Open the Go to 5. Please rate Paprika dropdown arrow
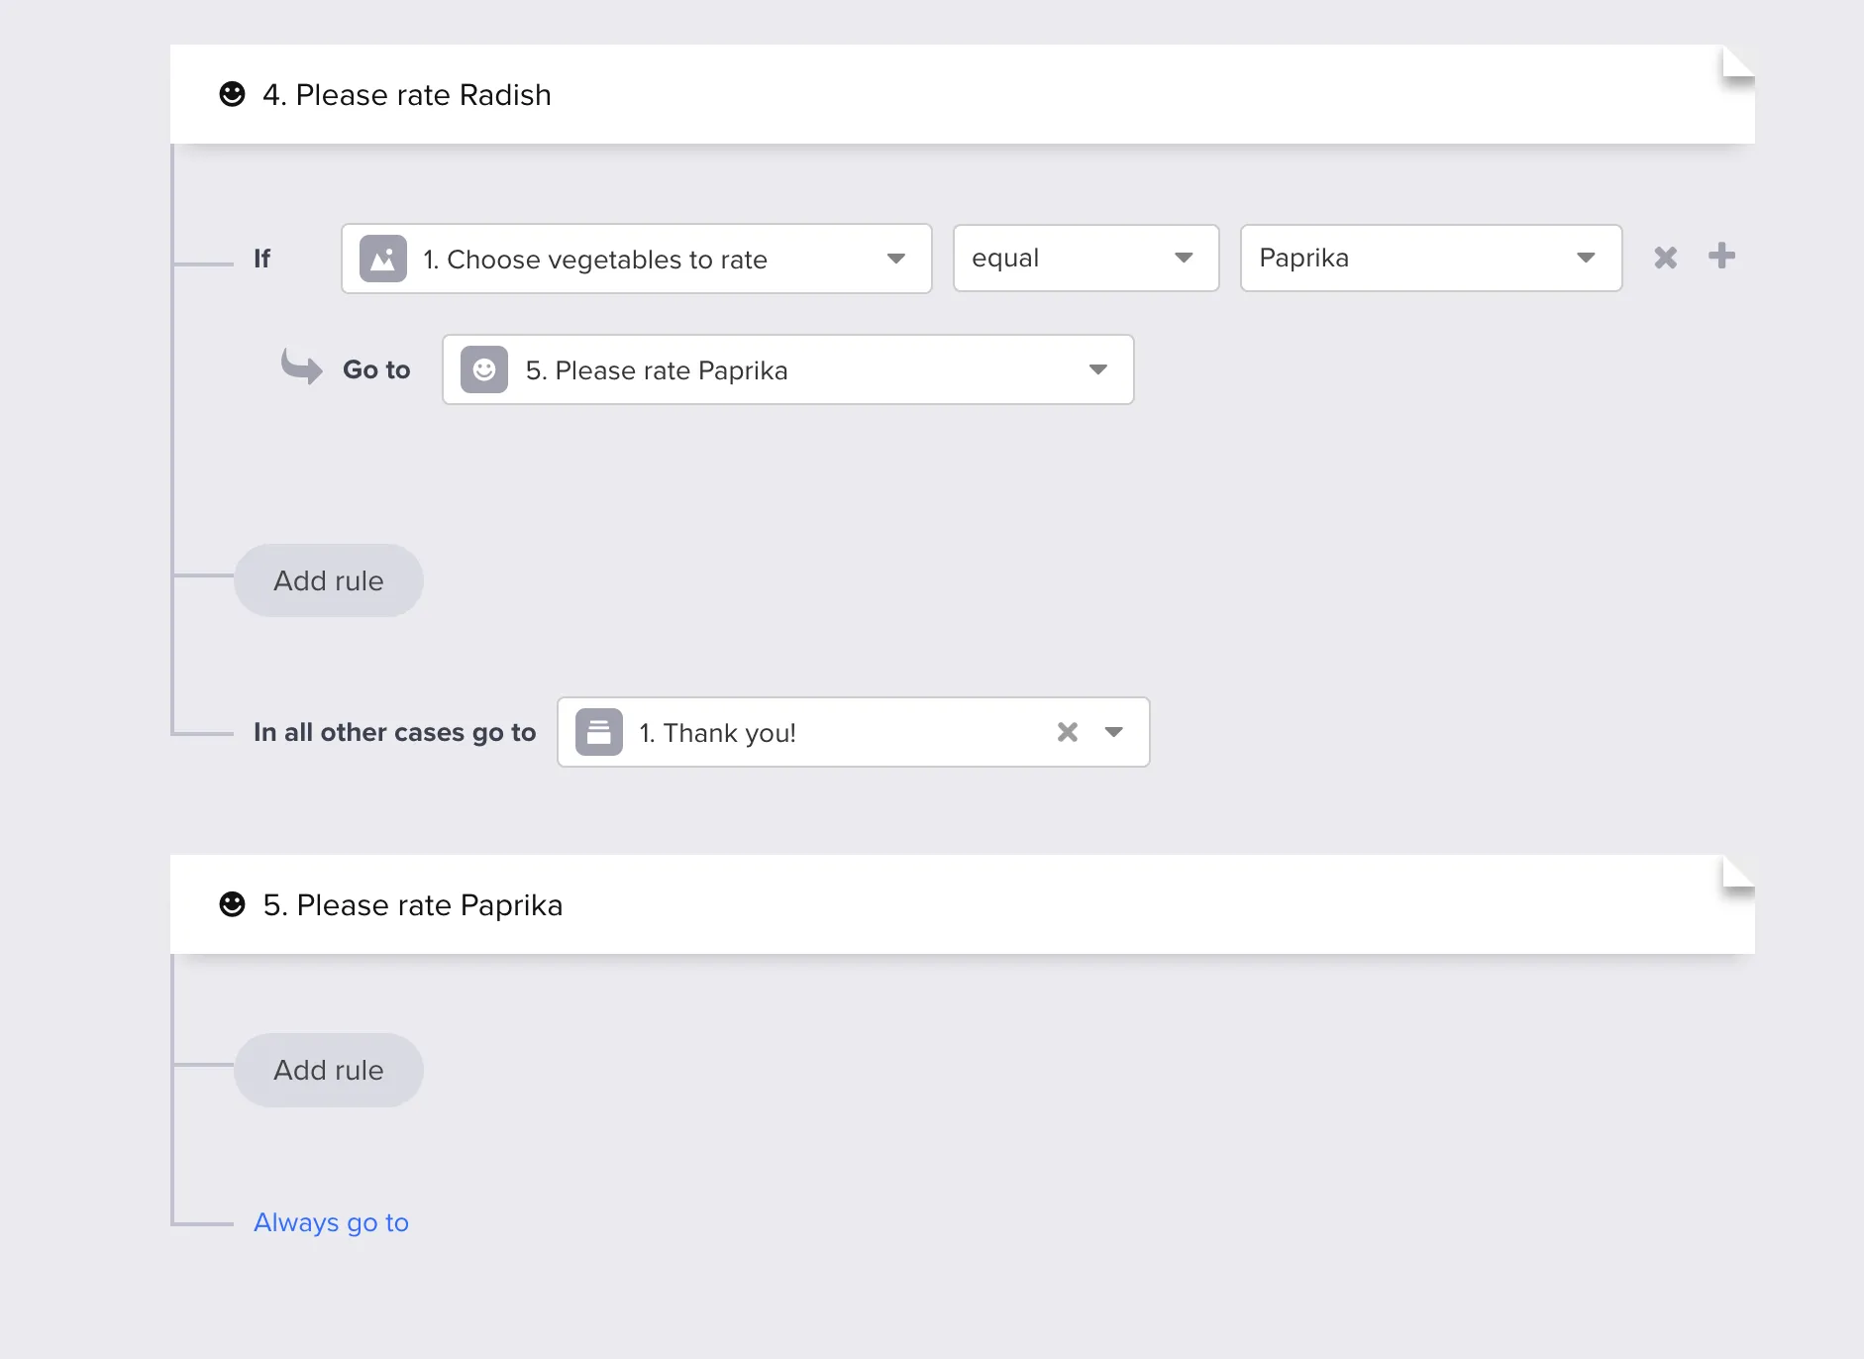The width and height of the screenshot is (1864, 1359). pos(1097,369)
